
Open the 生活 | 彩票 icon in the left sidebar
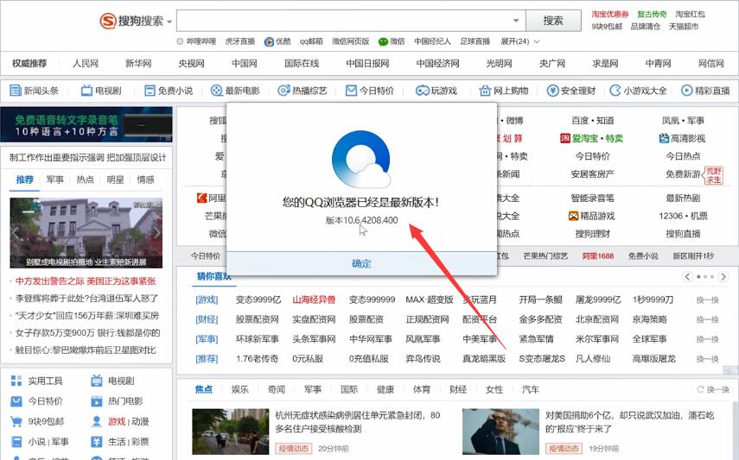97,442
